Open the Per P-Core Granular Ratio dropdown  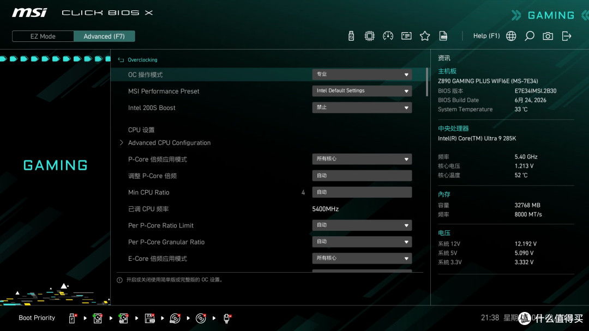(x=362, y=241)
